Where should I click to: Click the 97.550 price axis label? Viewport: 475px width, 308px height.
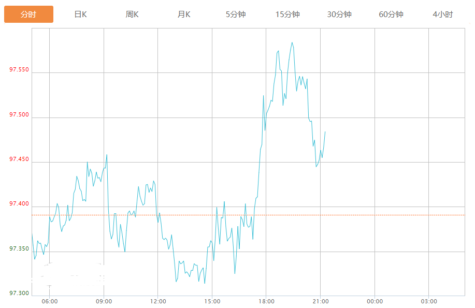point(19,69)
